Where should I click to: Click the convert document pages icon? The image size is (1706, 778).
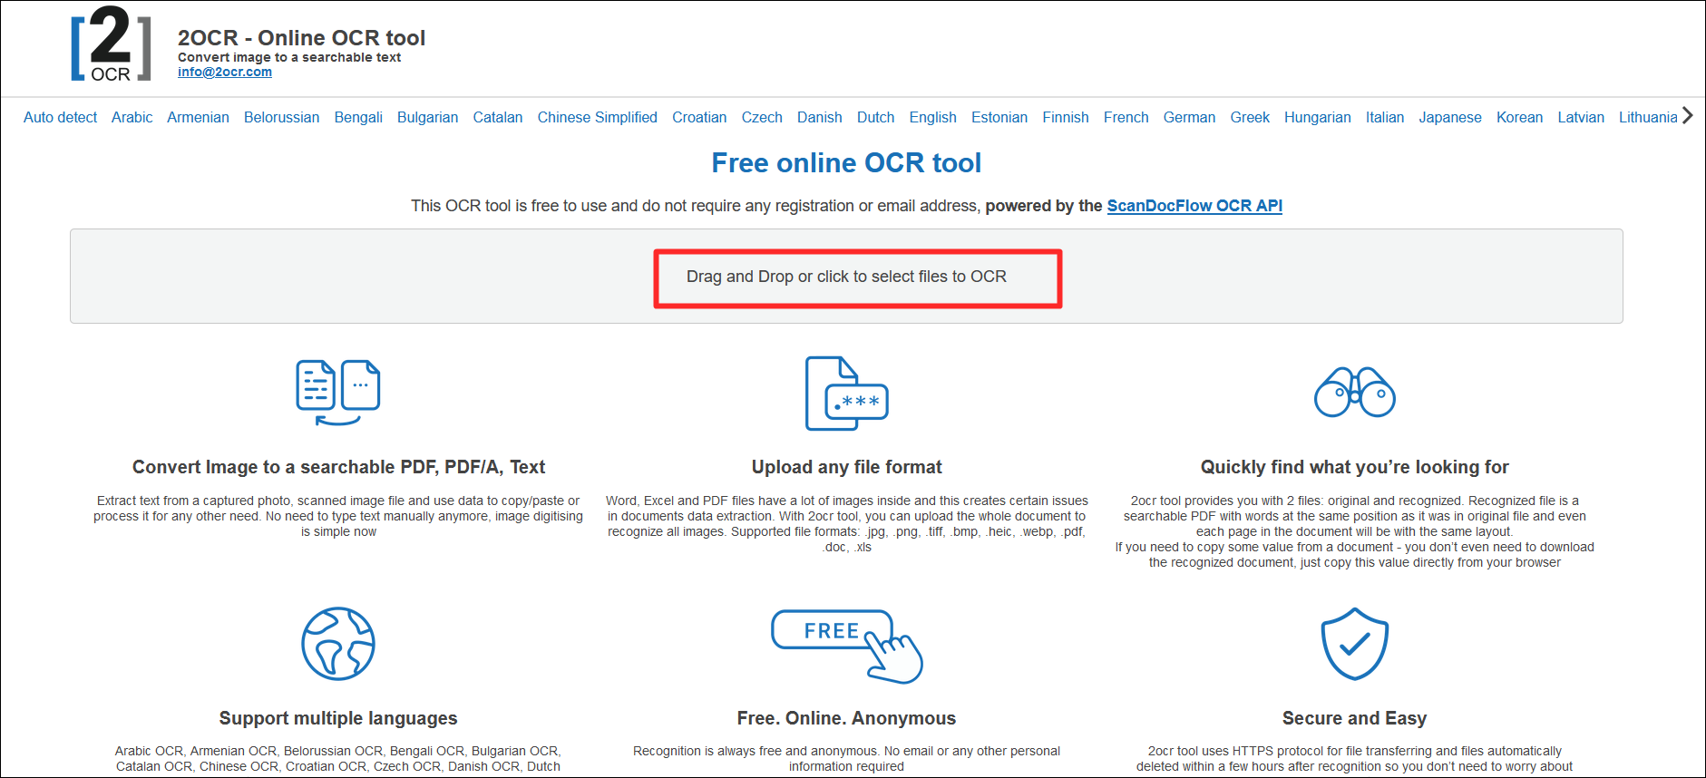[x=338, y=392]
